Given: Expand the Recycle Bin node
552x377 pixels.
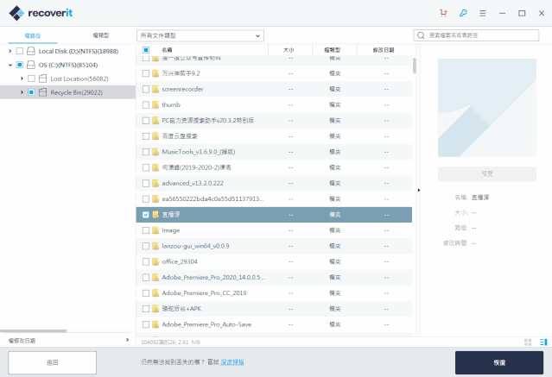Looking at the screenshot, I should 22,92.
